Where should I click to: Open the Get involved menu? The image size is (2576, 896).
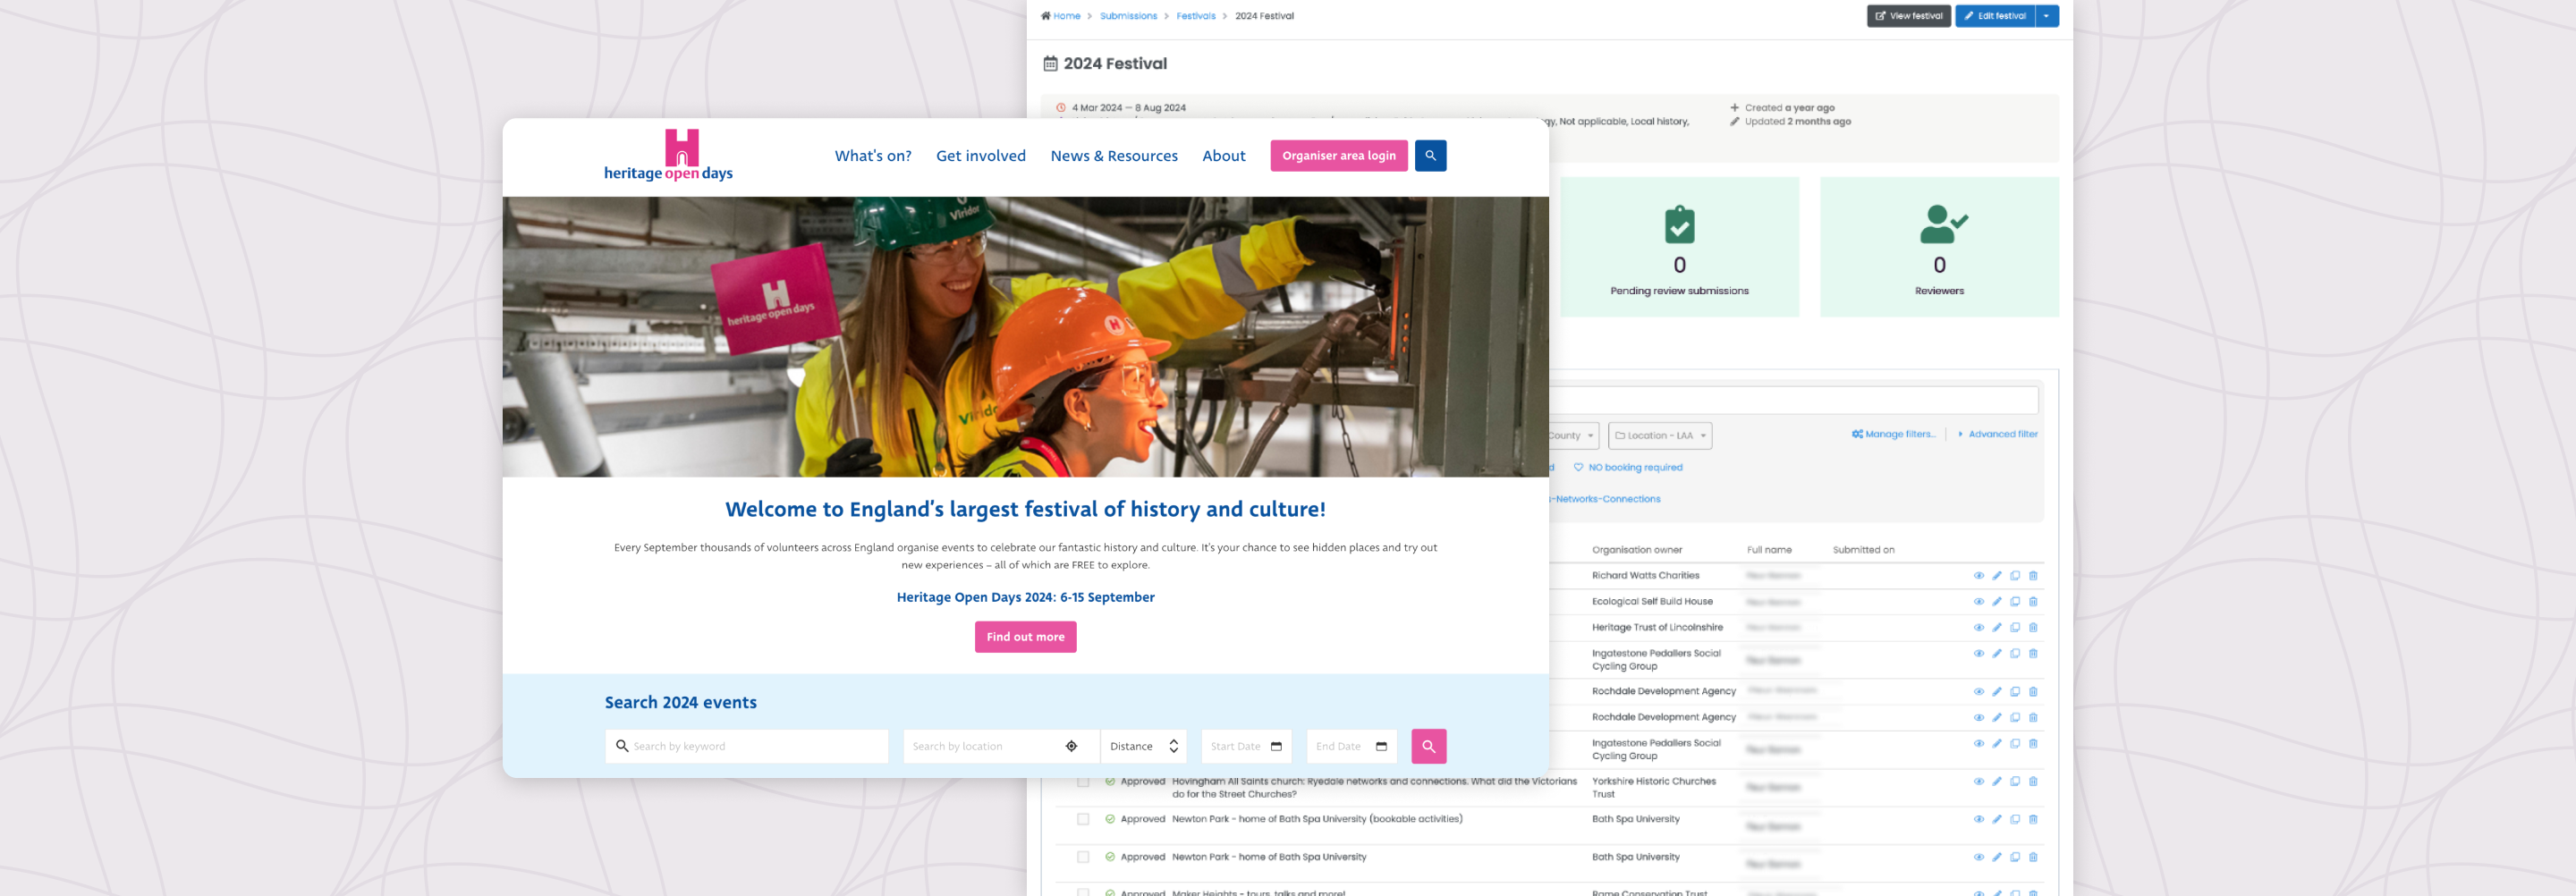click(980, 156)
